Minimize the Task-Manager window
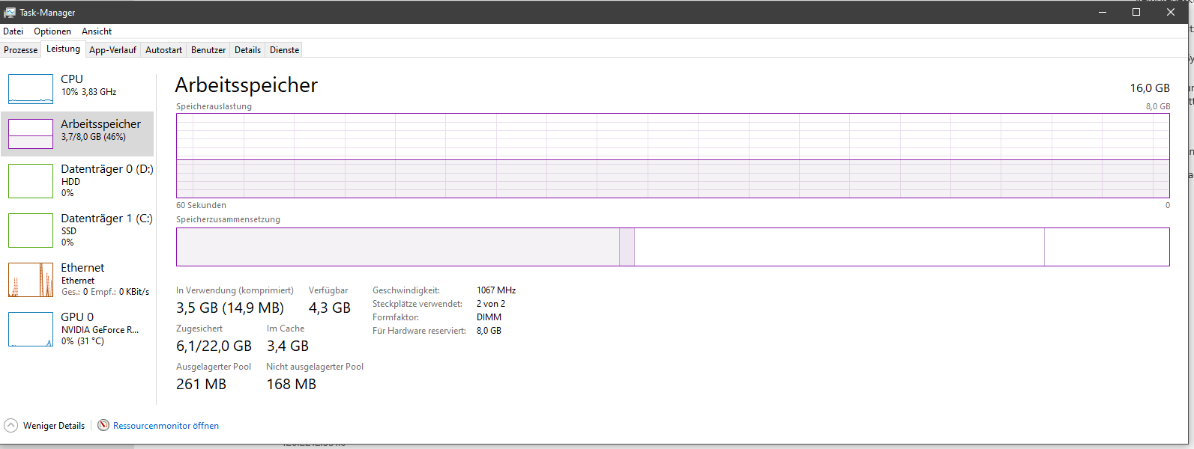 point(1103,12)
